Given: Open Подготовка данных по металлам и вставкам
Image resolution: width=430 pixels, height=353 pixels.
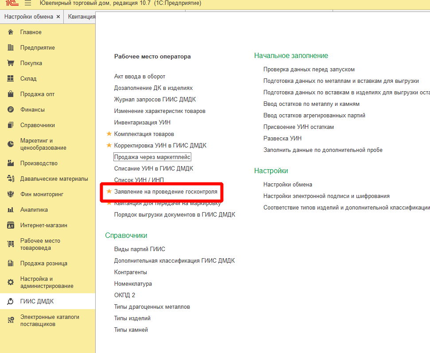Looking at the screenshot, I should tap(341, 81).
